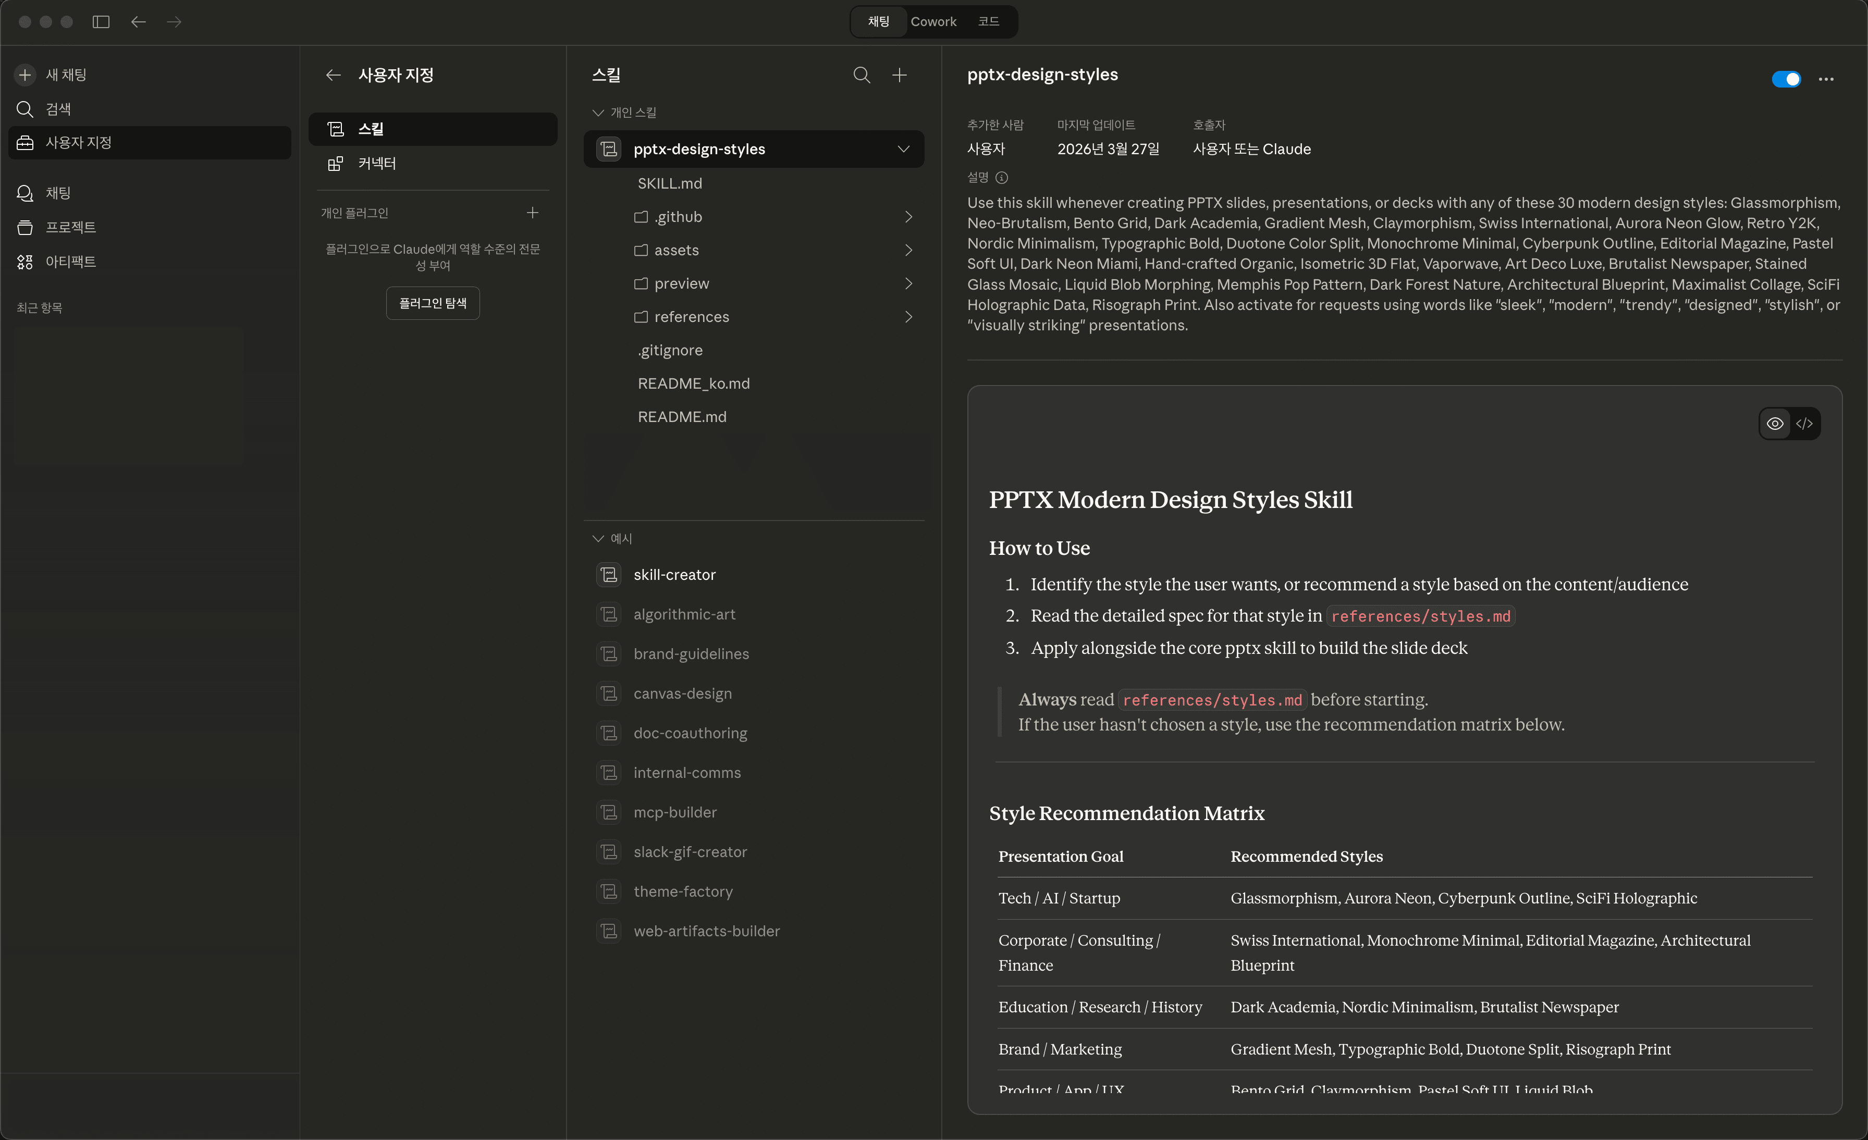The height and width of the screenshot is (1140, 1868).
Task: Open the three-dots more options menu
Action: (x=1826, y=79)
